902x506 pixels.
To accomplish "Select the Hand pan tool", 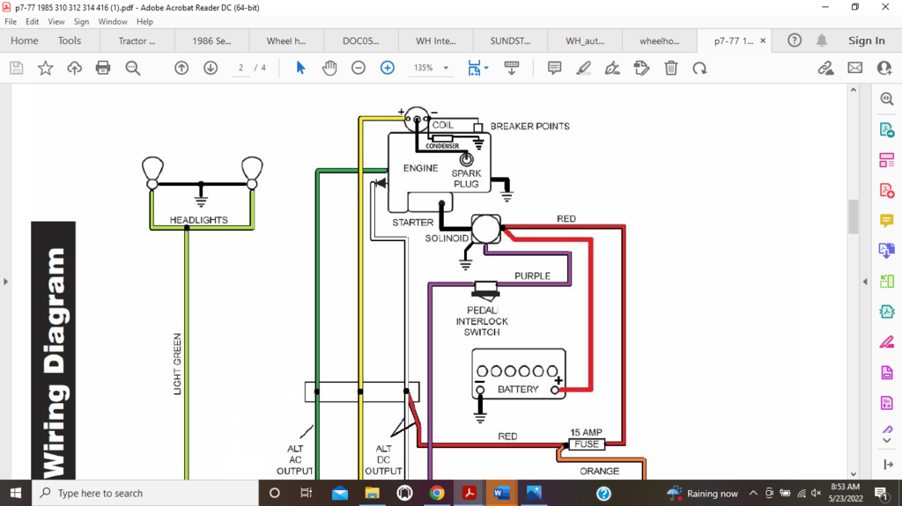I will point(329,68).
